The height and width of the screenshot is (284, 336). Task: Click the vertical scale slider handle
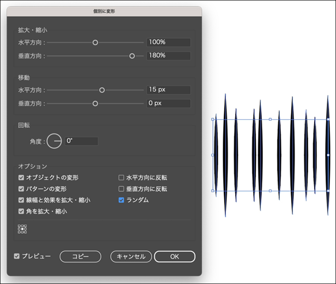pos(132,56)
